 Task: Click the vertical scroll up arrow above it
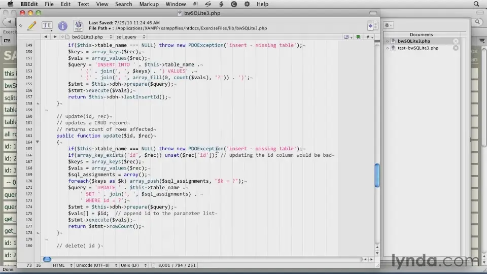pyautogui.click(x=377, y=247)
